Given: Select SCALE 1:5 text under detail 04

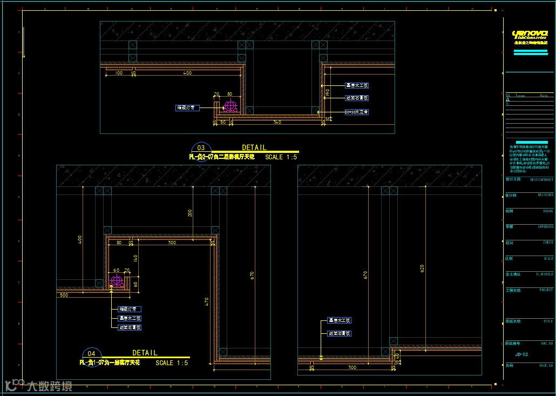Looking at the screenshot, I should point(172,363).
